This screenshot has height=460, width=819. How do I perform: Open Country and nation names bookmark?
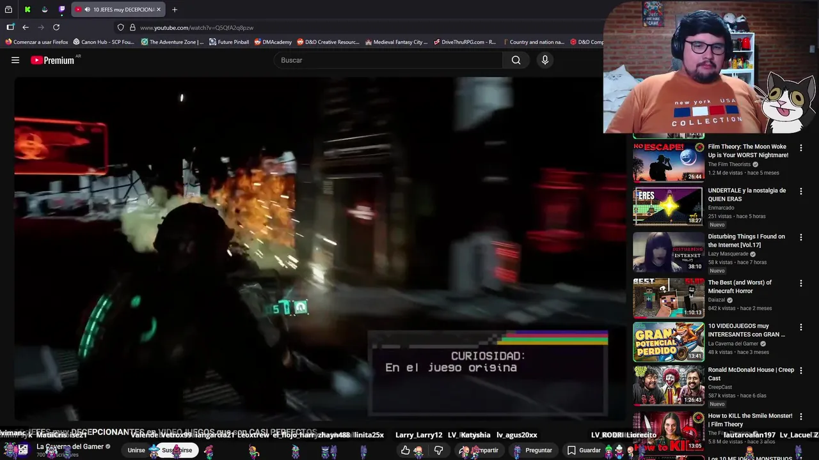(533, 42)
